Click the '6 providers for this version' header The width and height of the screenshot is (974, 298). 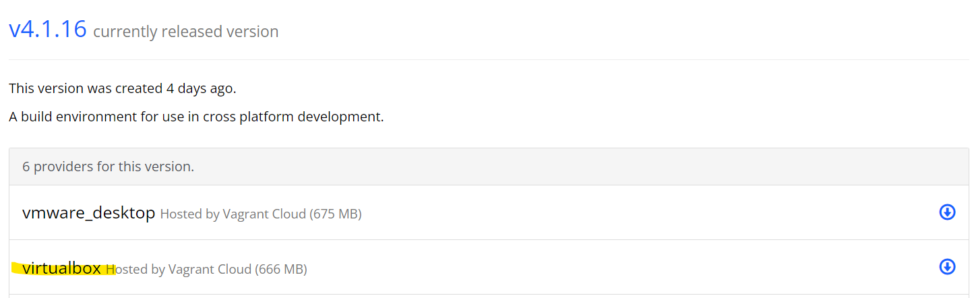108,167
